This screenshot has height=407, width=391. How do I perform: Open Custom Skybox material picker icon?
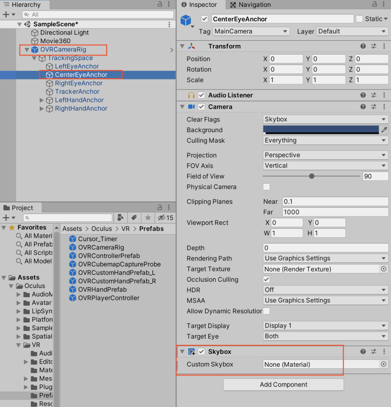click(x=383, y=364)
